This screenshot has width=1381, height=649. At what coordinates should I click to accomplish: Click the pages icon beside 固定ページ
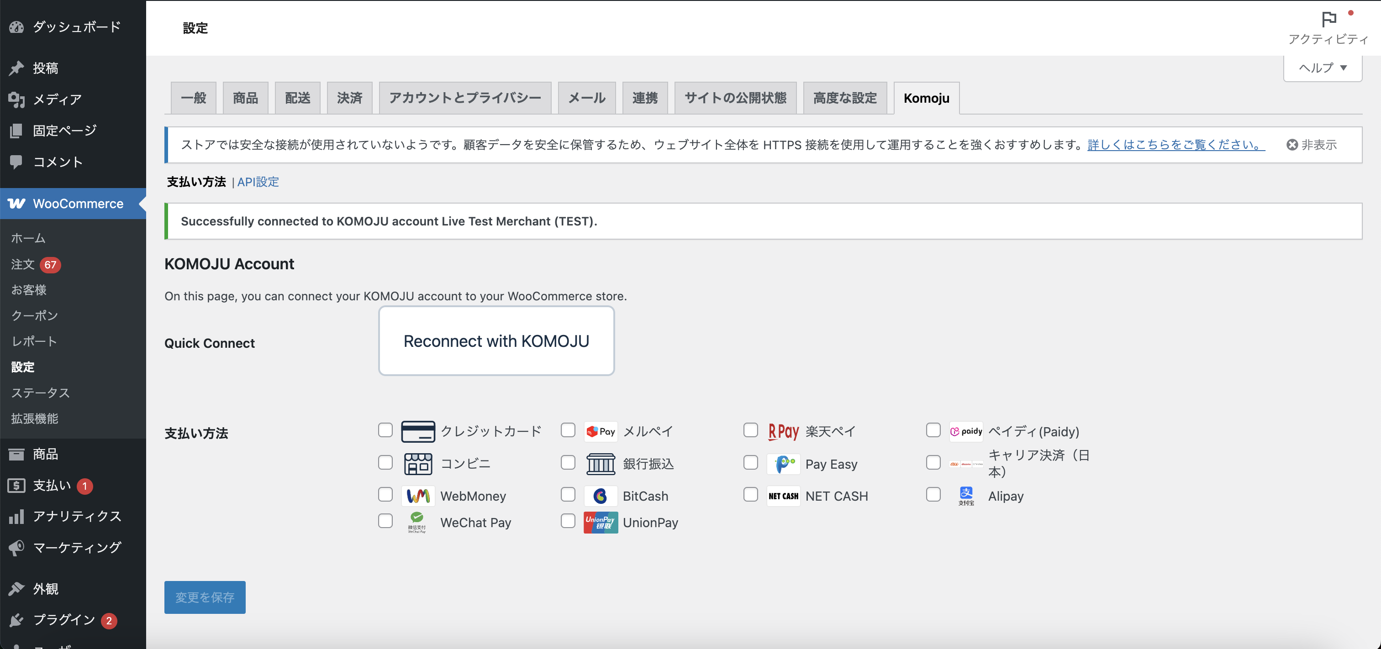[16, 130]
